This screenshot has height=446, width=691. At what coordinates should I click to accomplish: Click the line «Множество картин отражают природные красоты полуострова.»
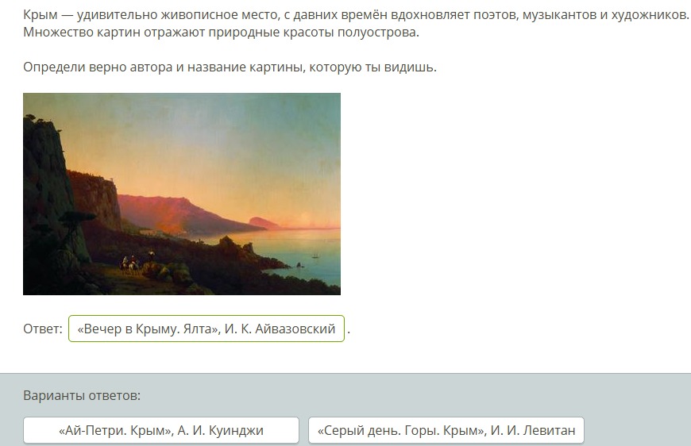[x=221, y=33]
